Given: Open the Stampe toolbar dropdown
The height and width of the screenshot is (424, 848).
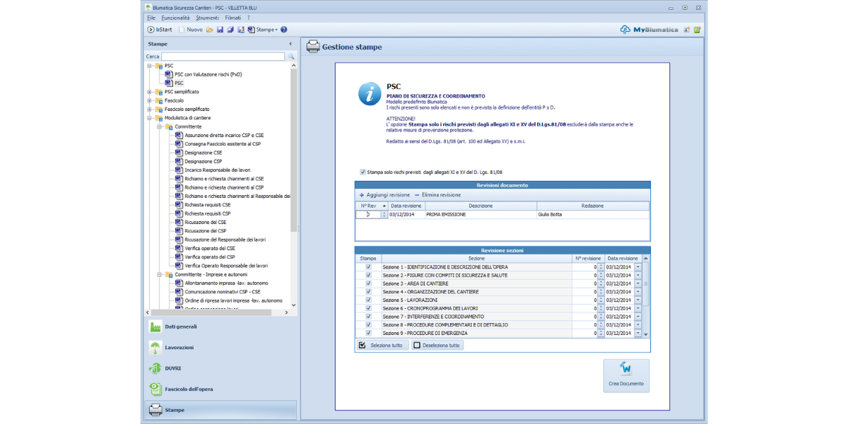Looking at the screenshot, I should [x=266, y=30].
